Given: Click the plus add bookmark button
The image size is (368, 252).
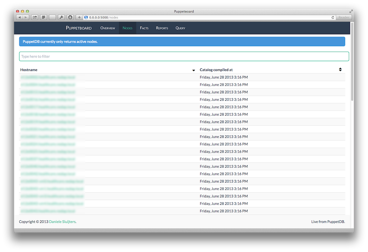Looking at the screenshot, I should [79, 17].
